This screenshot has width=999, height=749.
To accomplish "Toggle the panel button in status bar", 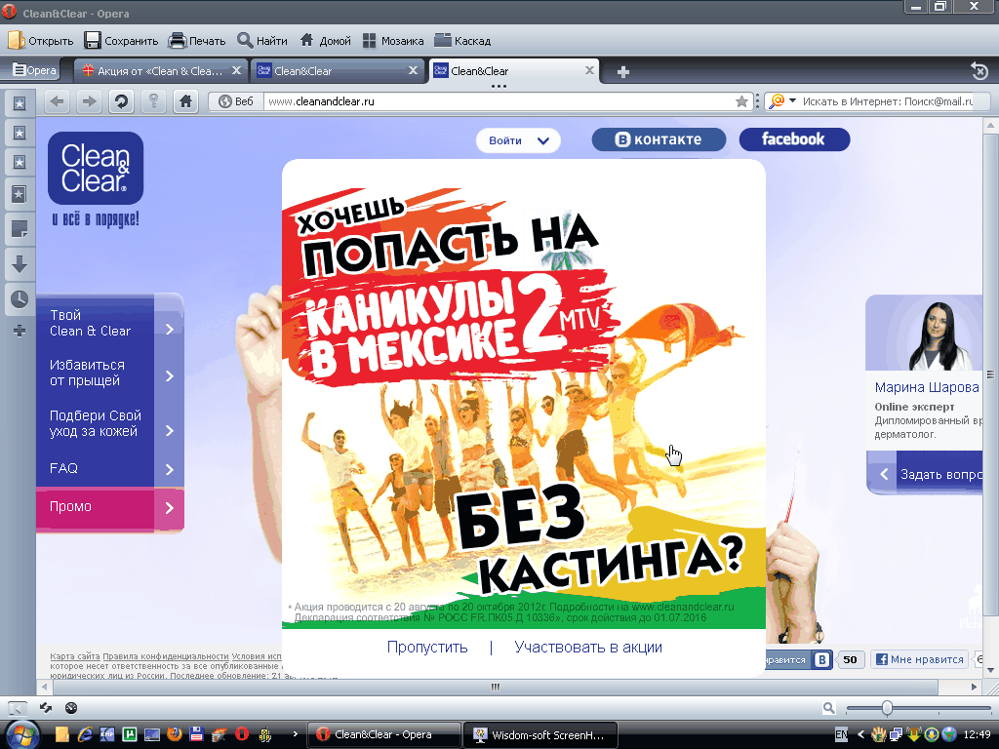I will pos(18,708).
